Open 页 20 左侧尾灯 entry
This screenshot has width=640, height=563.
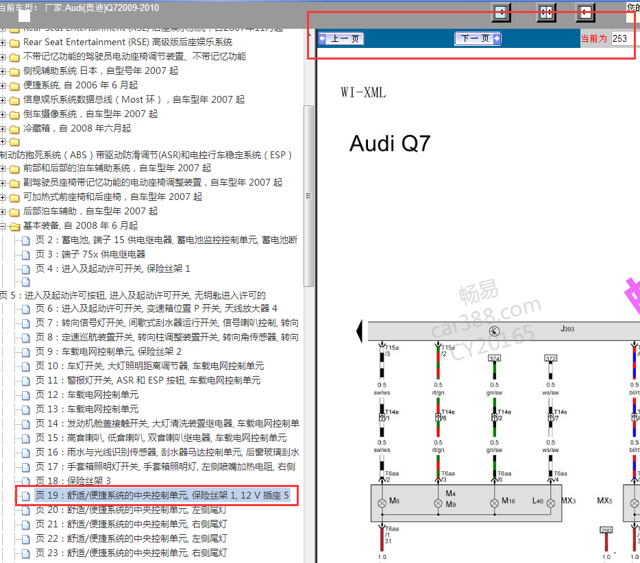coord(131,510)
